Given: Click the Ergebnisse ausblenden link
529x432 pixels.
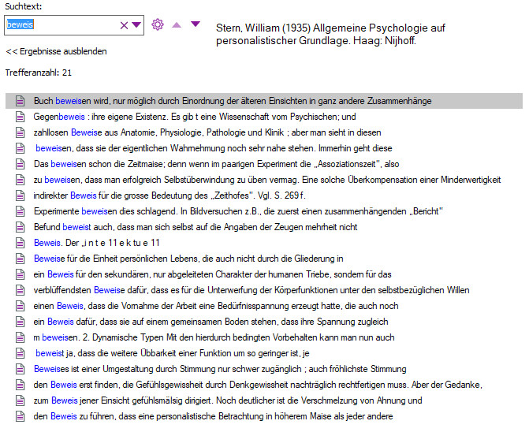Looking at the screenshot, I should (x=56, y=51).
